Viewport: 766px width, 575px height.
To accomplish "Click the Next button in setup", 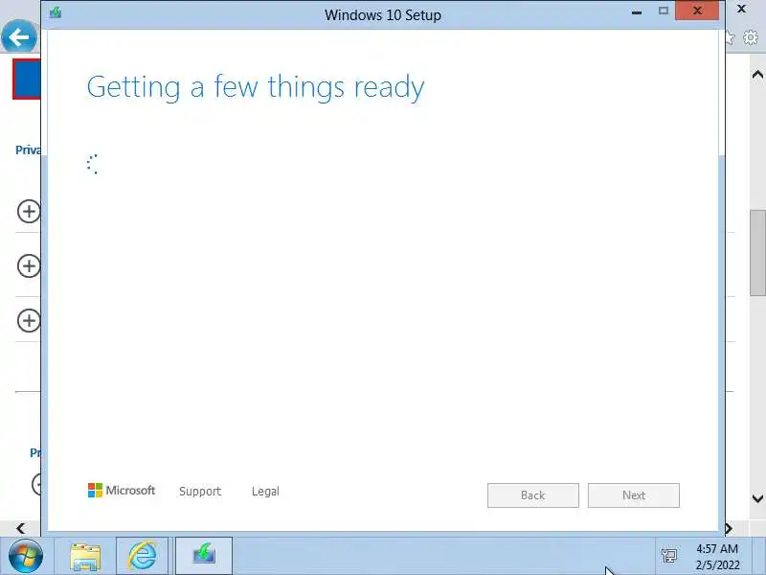I will (x=634, y=495).
